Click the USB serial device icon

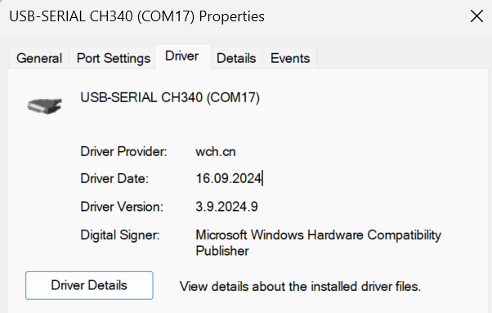[45, 106]
